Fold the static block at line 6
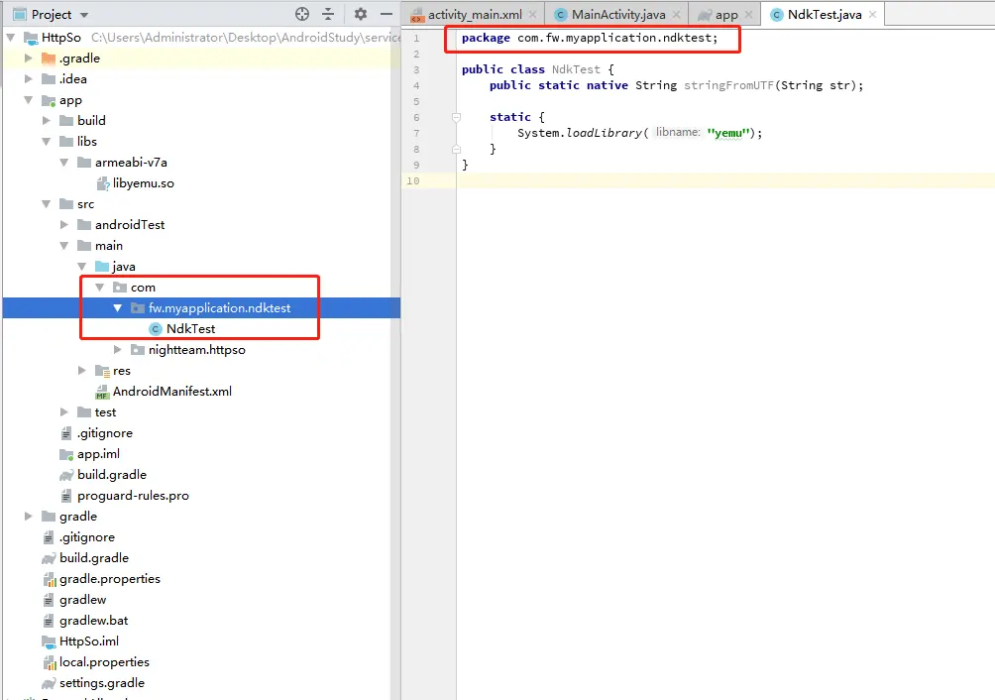This screenshot has height=700, width=995. coord(456,117)
